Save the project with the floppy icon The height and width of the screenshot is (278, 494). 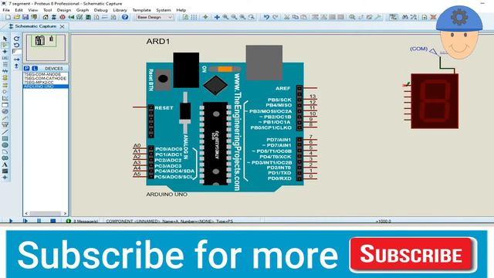coord(25,17)
